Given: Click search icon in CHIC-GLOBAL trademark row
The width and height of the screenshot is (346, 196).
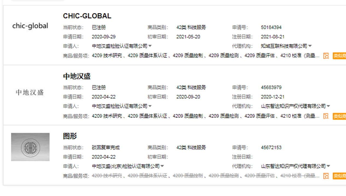Looking at the screenshot, I should click(326, 56).
